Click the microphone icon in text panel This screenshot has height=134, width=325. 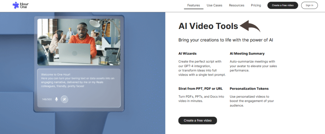point(56,99)
